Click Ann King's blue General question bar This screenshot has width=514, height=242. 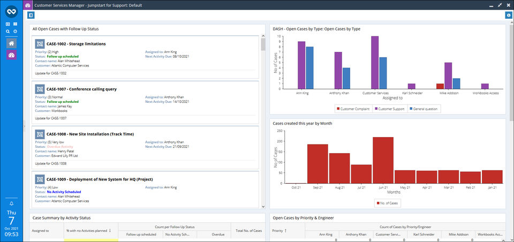point(309,67)
